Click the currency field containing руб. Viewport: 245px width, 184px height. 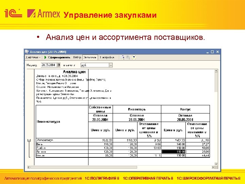pyautogui.click(x=95, y=65)
